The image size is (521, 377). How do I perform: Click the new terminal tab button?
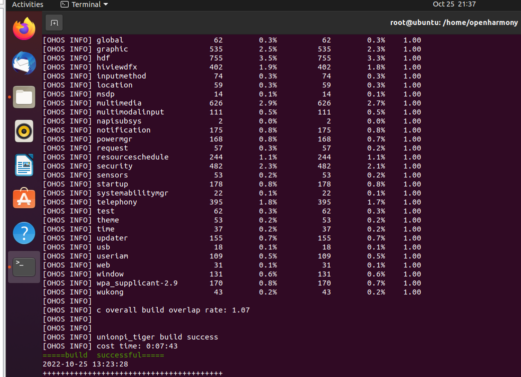pos(54,23)
